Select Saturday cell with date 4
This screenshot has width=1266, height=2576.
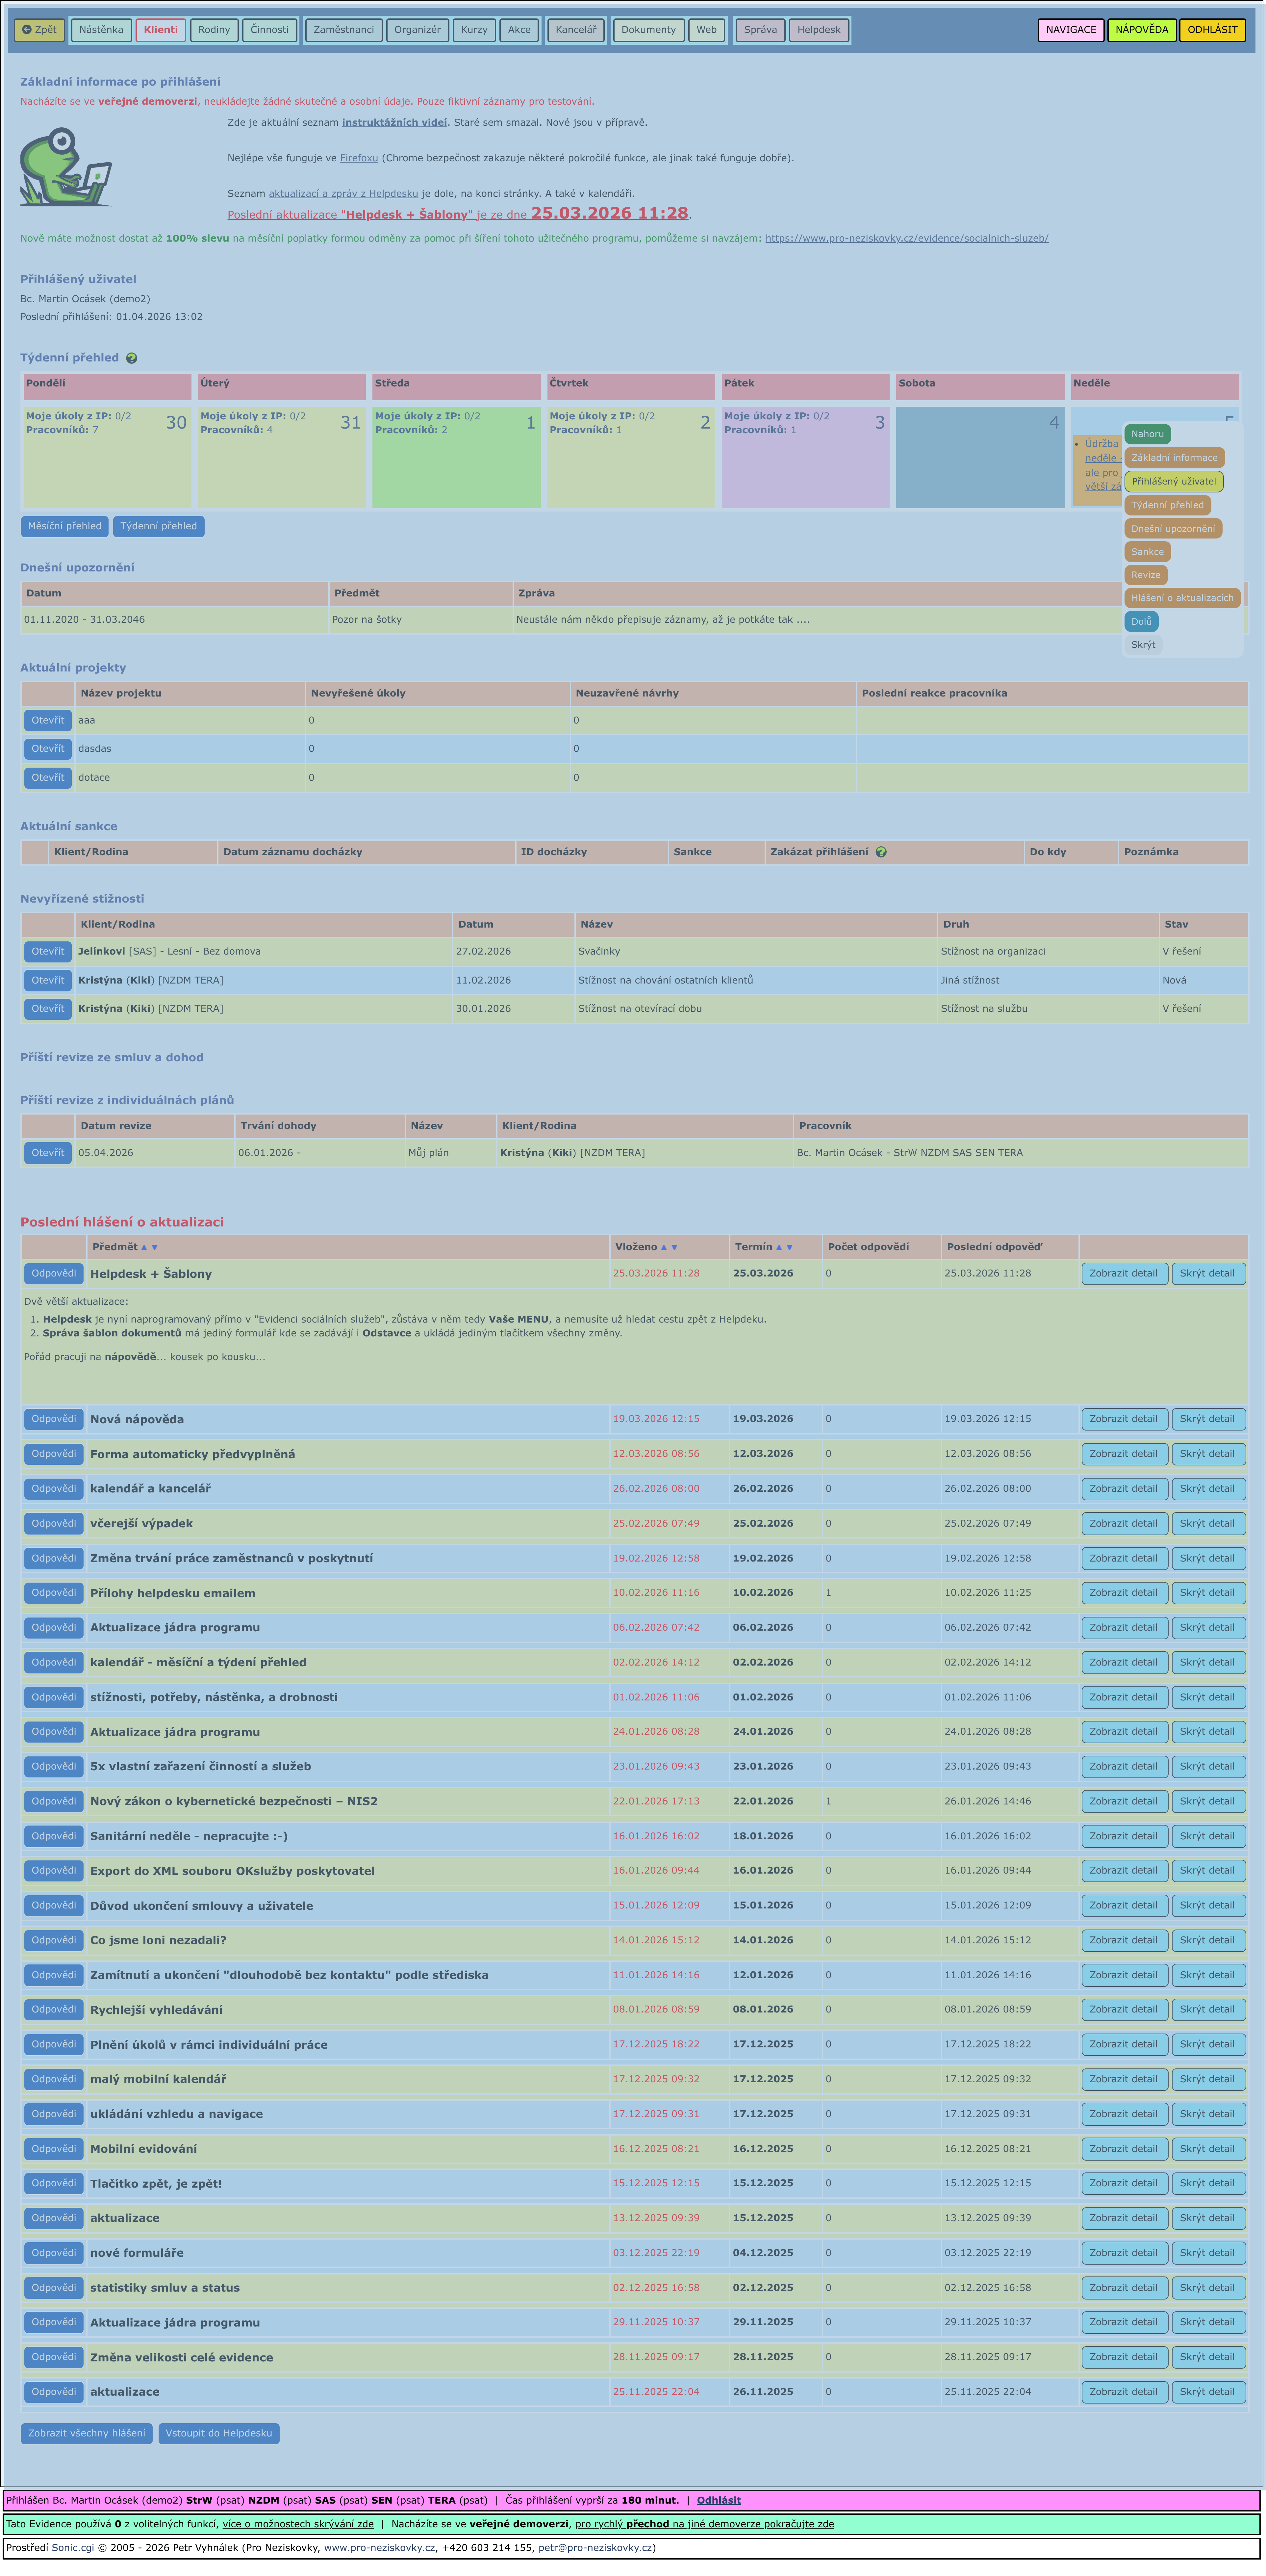[x=980, y=457]
